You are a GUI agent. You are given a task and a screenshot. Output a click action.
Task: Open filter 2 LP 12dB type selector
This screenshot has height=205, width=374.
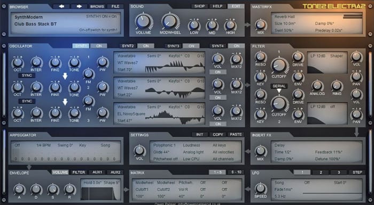pos(318,107)
